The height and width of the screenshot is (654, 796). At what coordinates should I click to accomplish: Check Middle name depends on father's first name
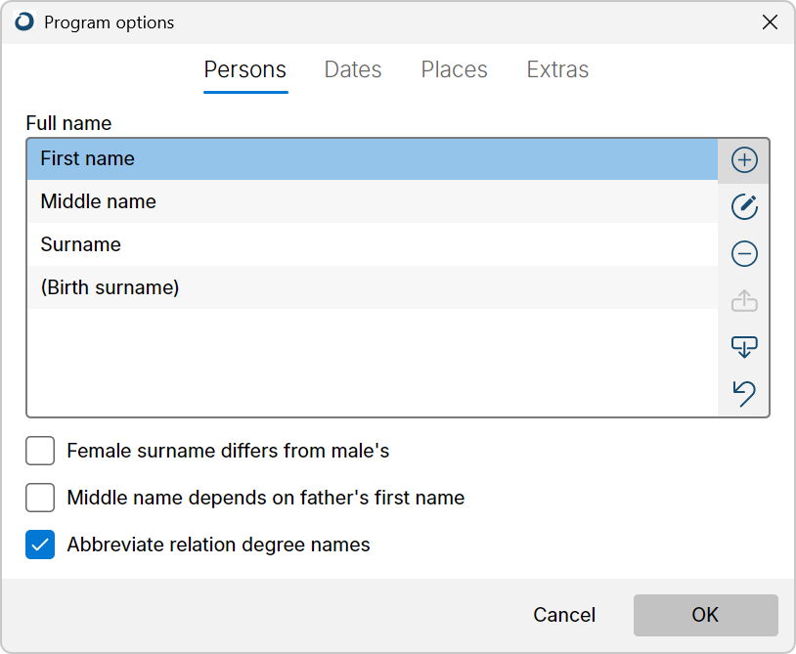(40, 498)
